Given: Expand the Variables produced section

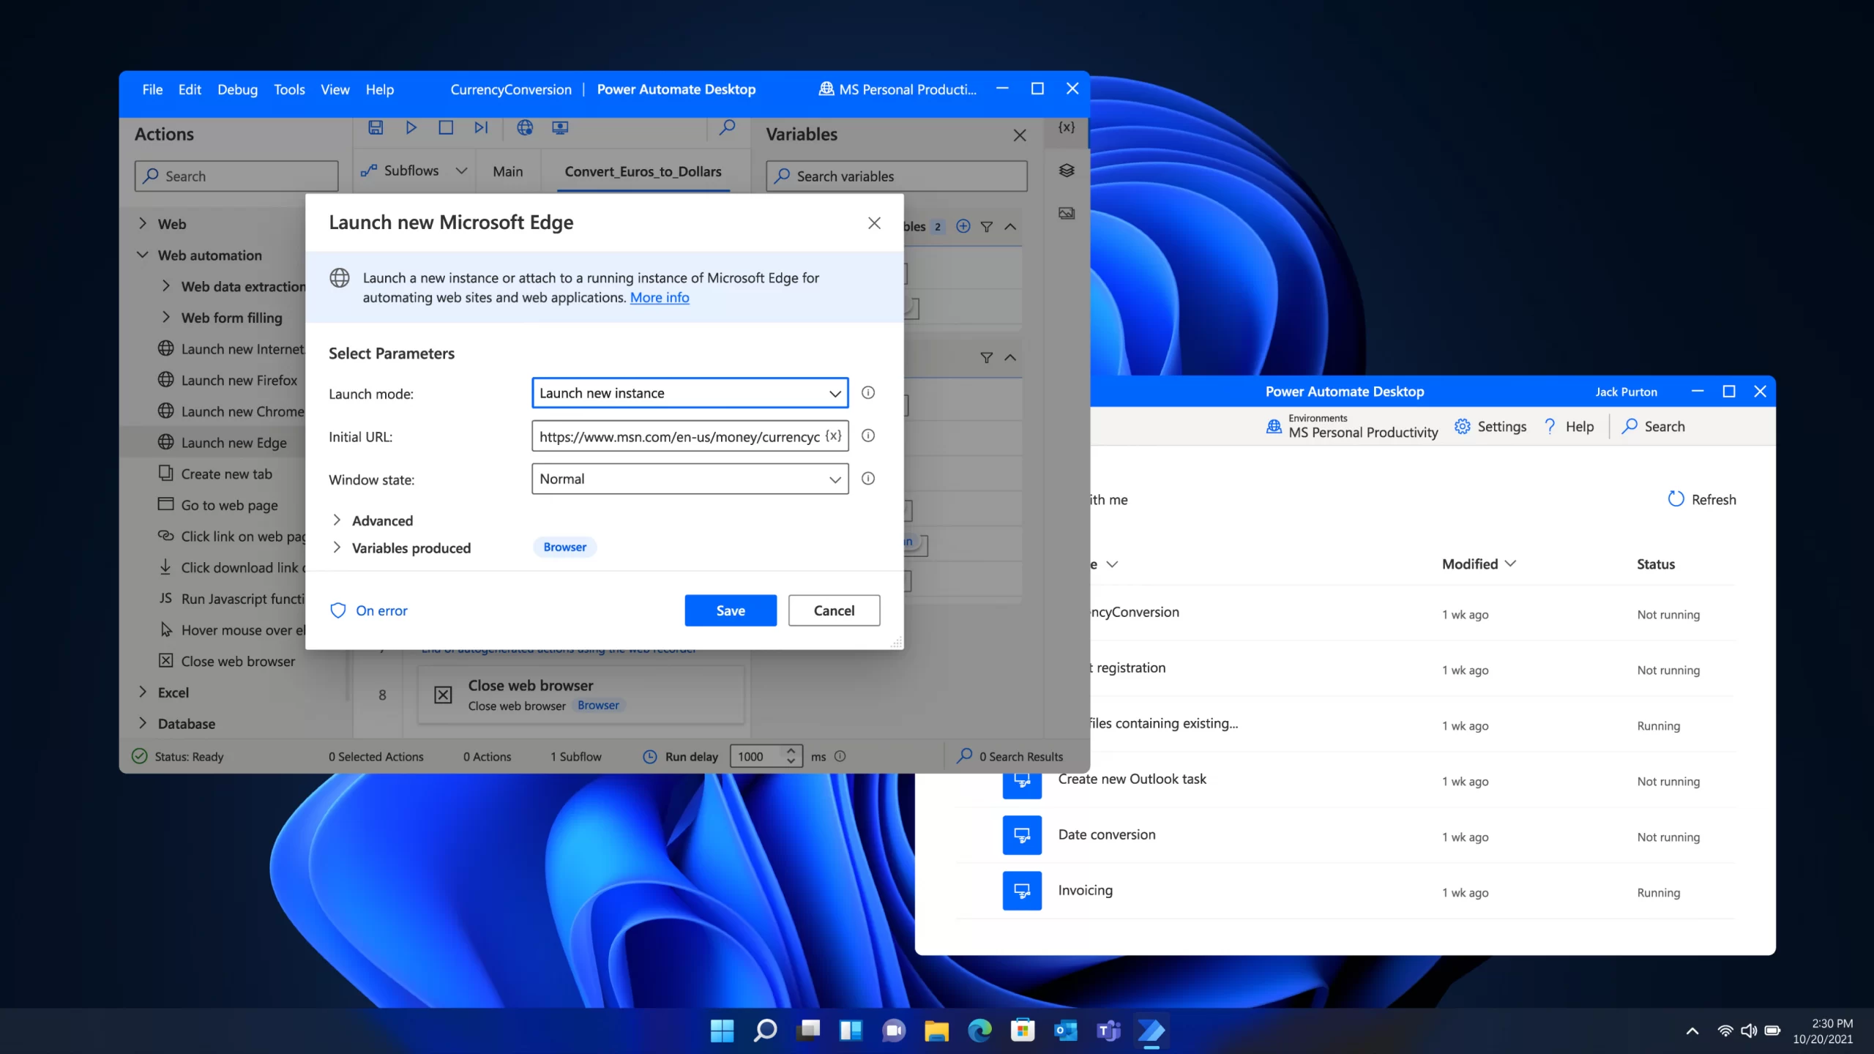Looking at the screenshot, I should click(x=336, y=547).
